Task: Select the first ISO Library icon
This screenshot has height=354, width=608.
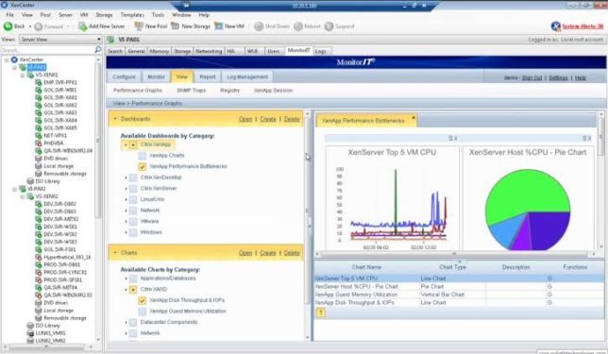Action: tap(30, 181)
